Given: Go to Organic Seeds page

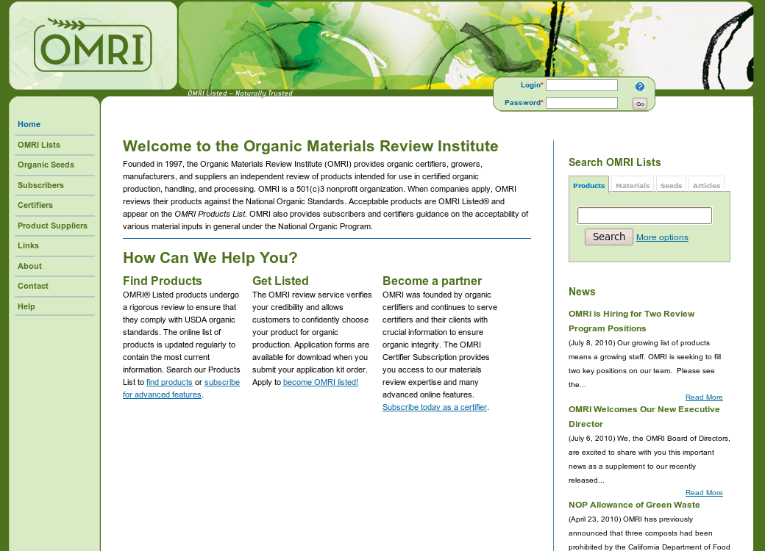Looking at the screenshot, I should coord(46,165).
